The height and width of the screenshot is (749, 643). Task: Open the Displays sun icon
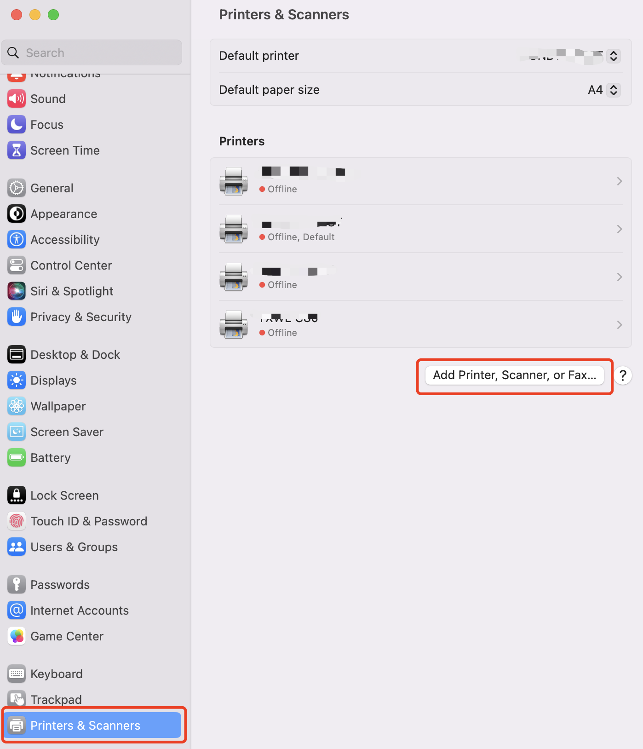point(17,380)
